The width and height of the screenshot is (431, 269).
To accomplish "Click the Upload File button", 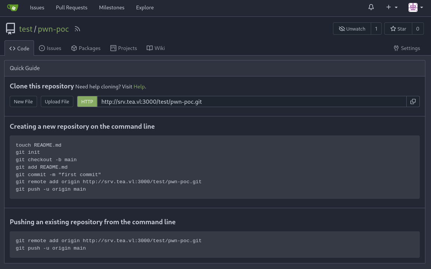I will [x=57, y=101].
